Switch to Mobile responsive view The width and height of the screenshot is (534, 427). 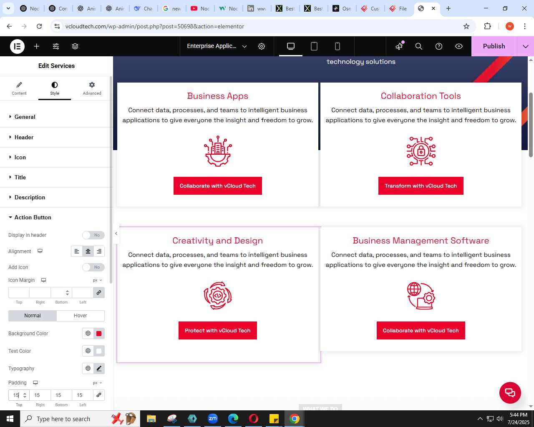338,46
